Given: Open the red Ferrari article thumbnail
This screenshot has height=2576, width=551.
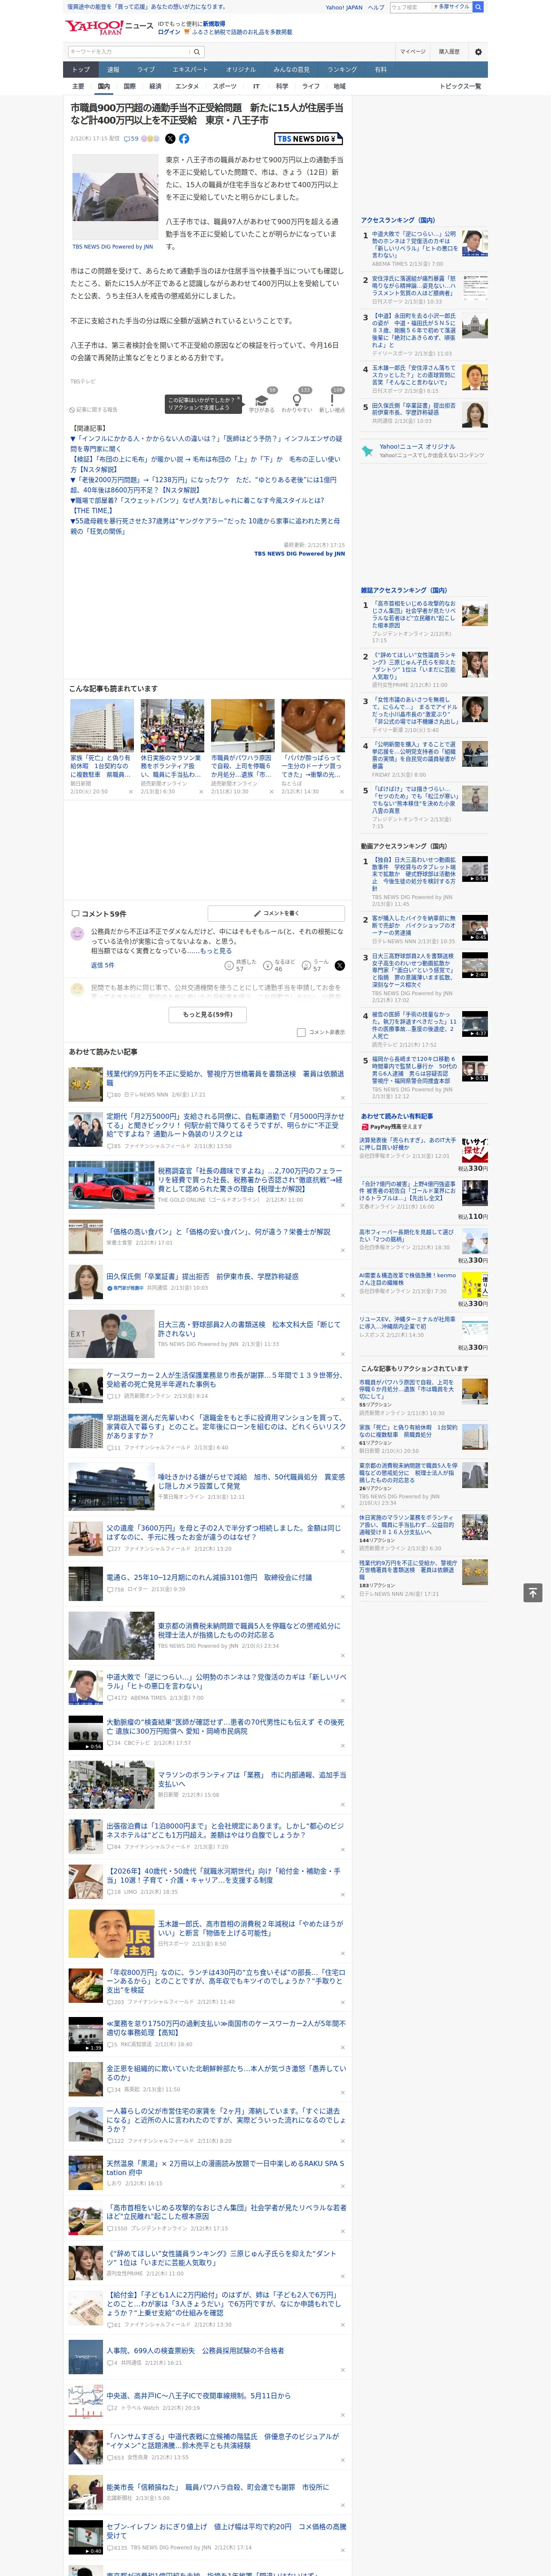Looking at the screenshot, I should [111, 1185].
